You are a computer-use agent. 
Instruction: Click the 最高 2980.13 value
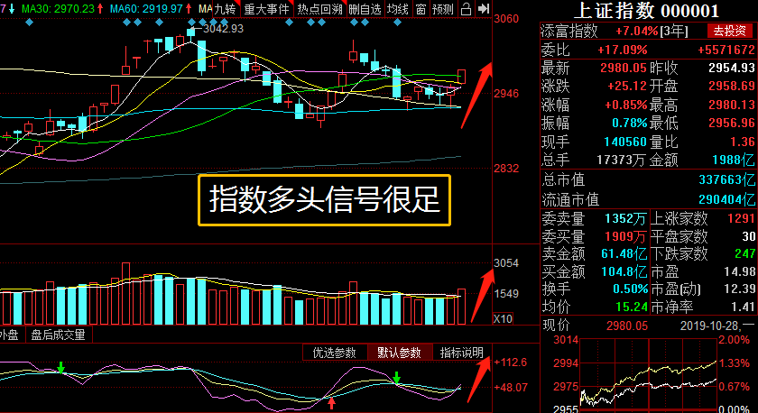click(732, 105)
